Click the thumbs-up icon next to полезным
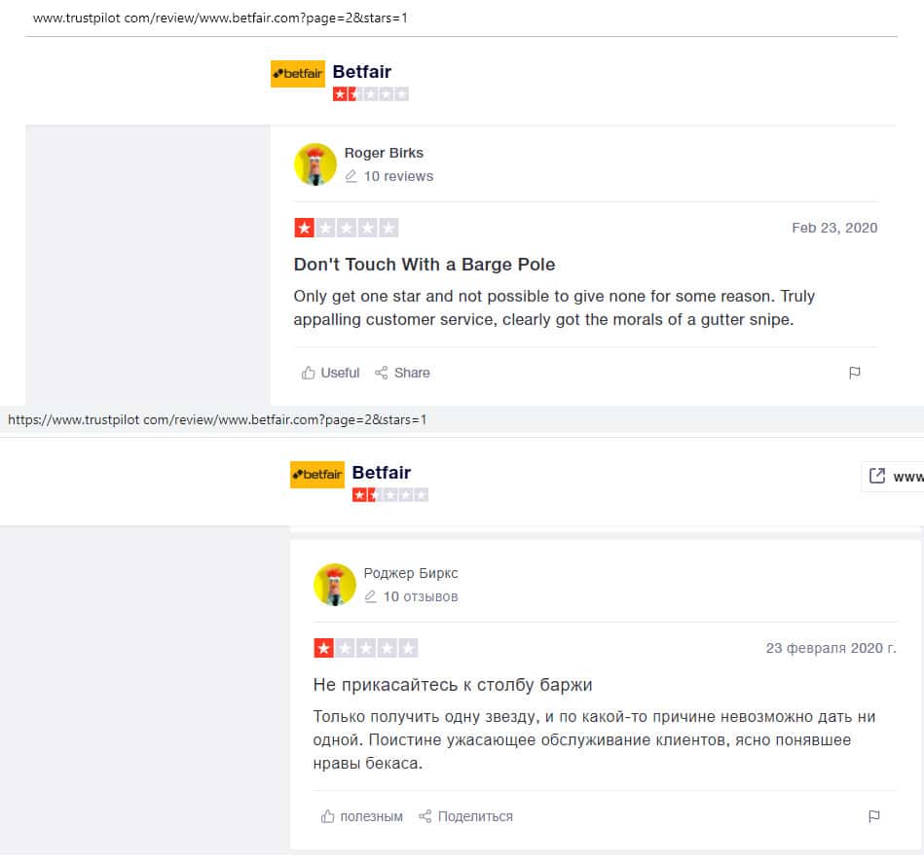924x862 pixels. pos(328,816)
